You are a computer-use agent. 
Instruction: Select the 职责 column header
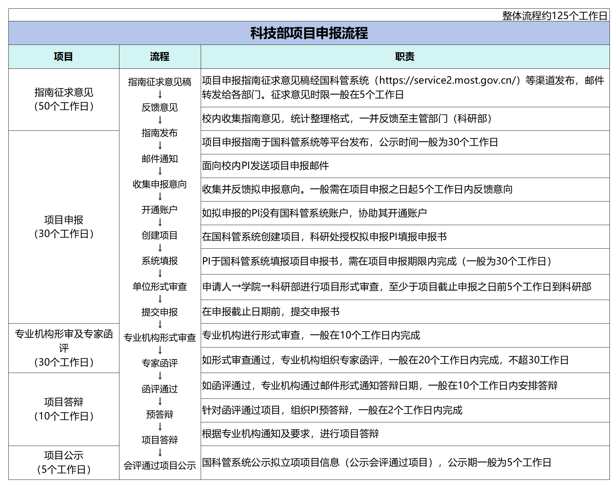point(405,57)
